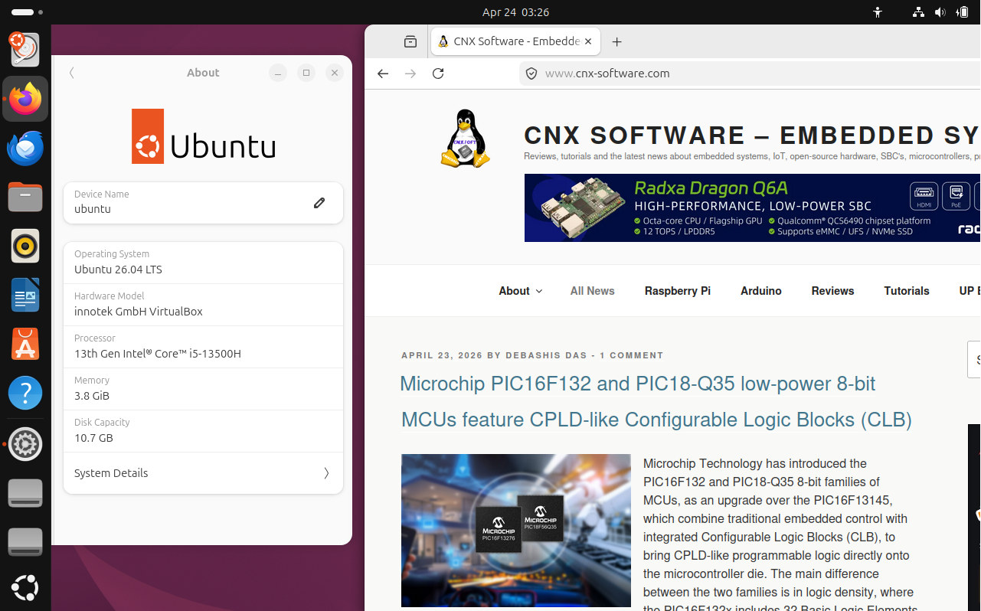Image resolution: width=981 pixels, height=611 pixels.
Task: Open the Microchip article thumbnail image
Action: [515, 531]
